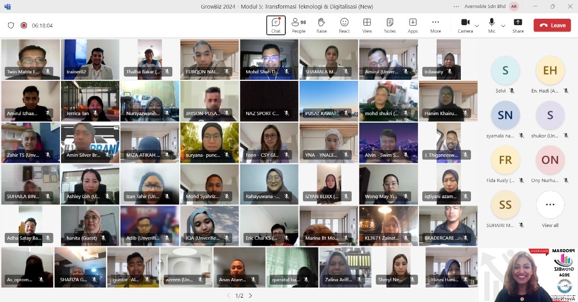This screenshot has height=302, width=578.
Task: Open the AR profile avatar menu
Action: [514, 6]
